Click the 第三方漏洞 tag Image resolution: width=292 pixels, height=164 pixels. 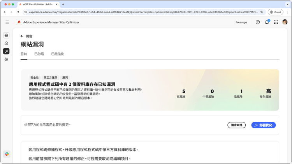(x=51, y=78)
